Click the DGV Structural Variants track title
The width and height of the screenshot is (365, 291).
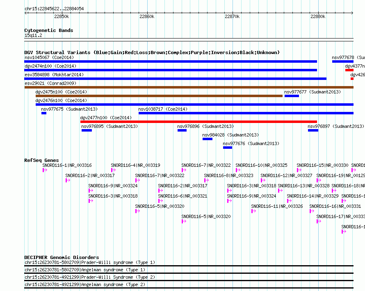tap(152, 52)
